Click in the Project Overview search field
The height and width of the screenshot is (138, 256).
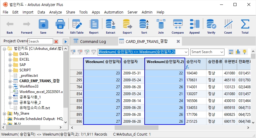tap(40, 41)
